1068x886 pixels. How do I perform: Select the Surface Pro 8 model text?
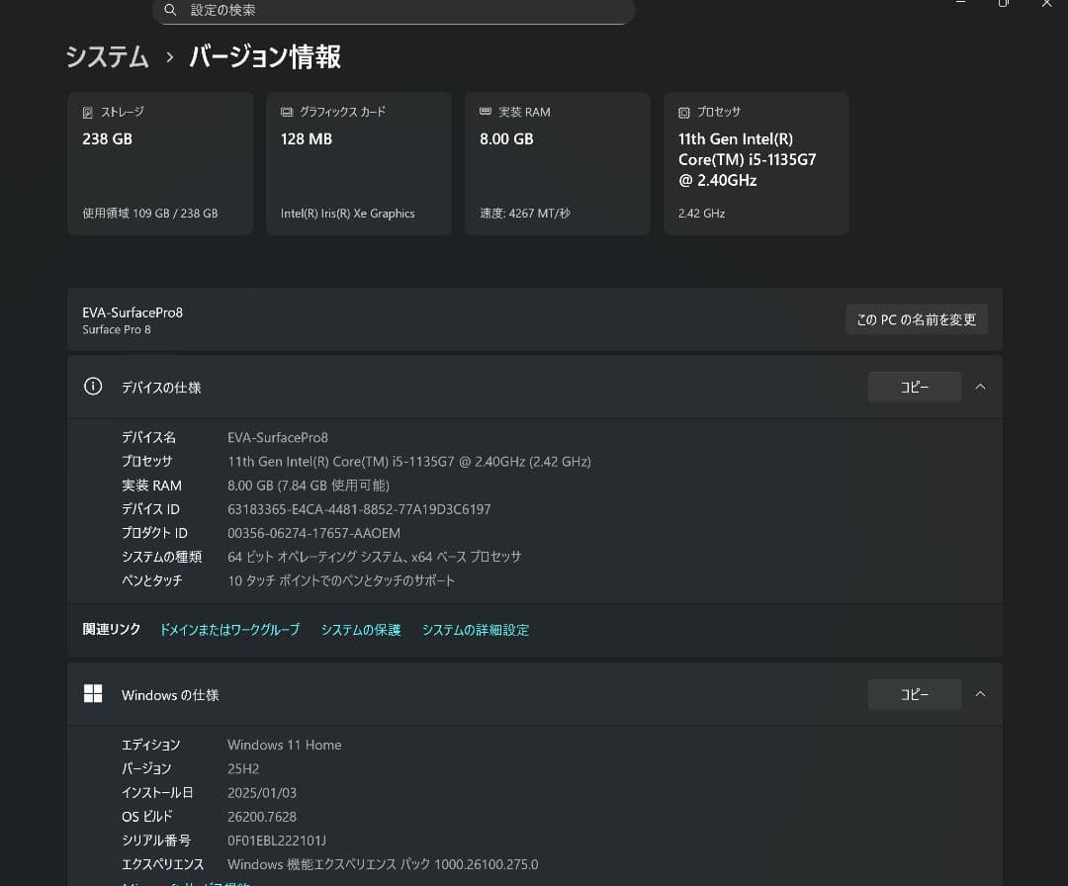tap(117, 329)
